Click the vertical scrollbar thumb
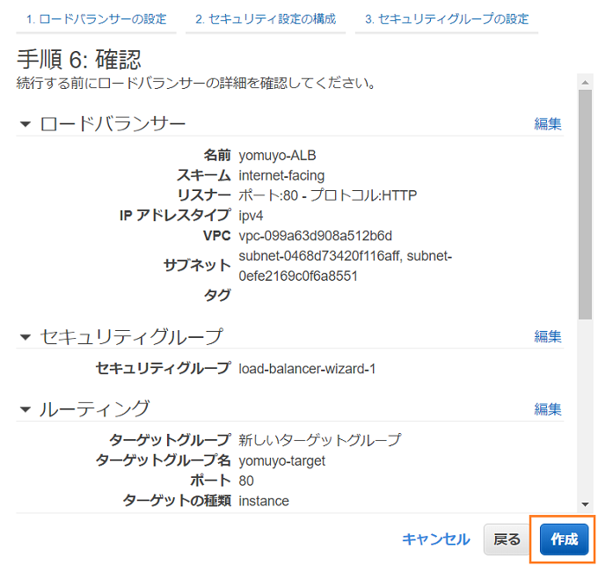The image size is (598, 573). [x=585, y=204]
